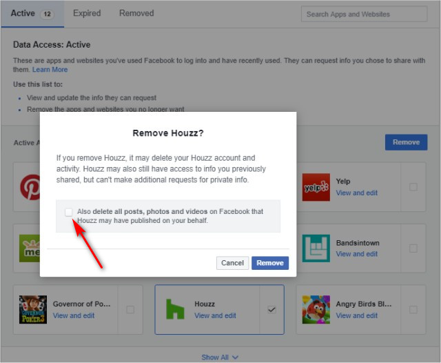Click the Data Access: Active heading
This screenshot has height=363, width=441.
(52, 44)
